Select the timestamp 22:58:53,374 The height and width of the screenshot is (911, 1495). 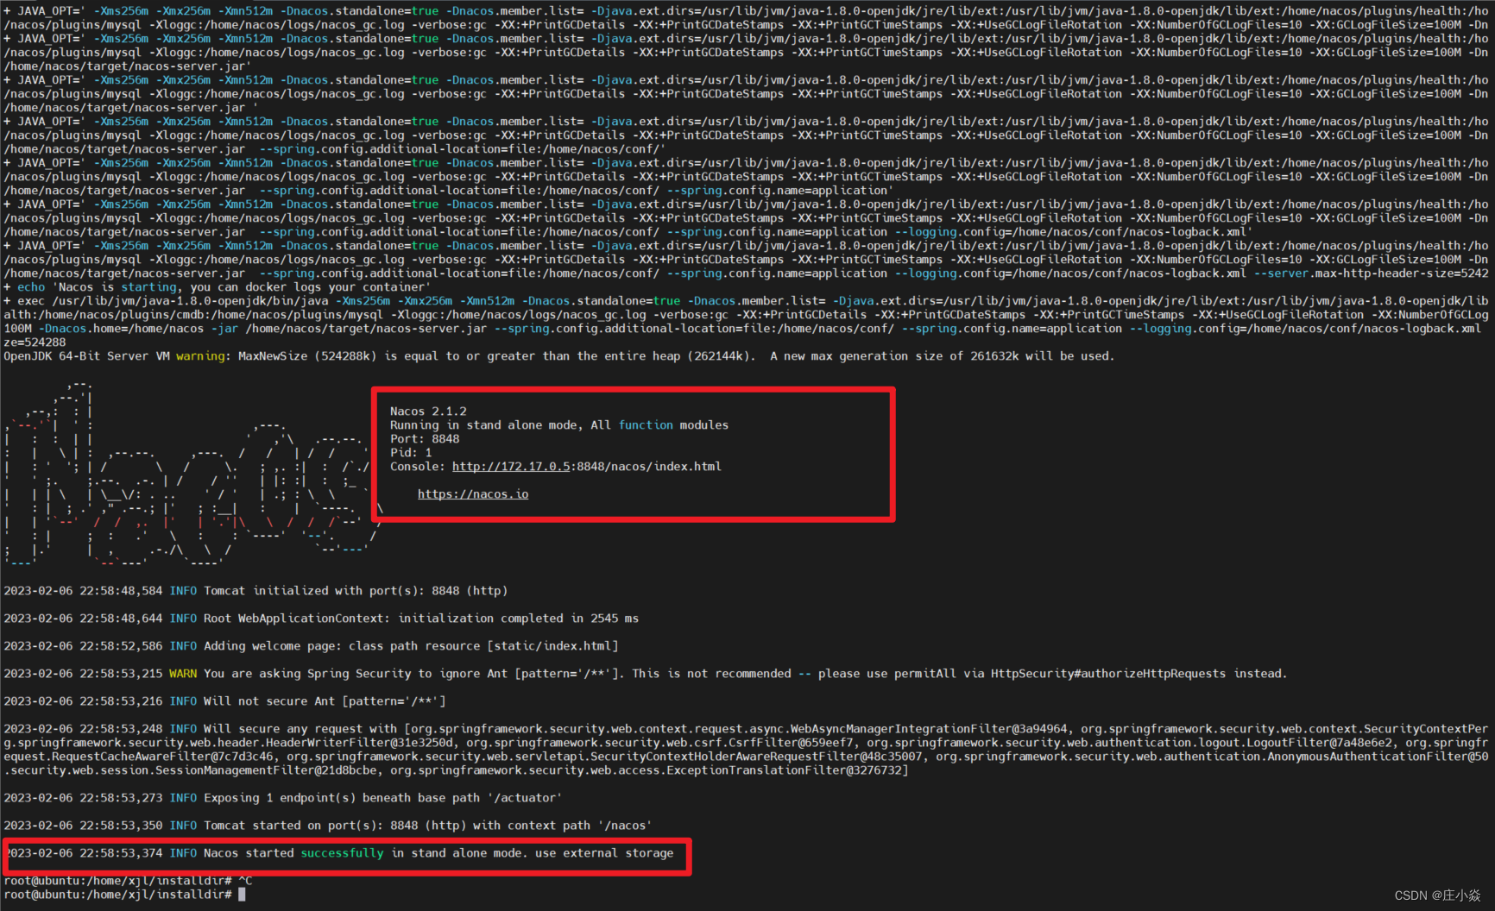click(x=121, y=852)
